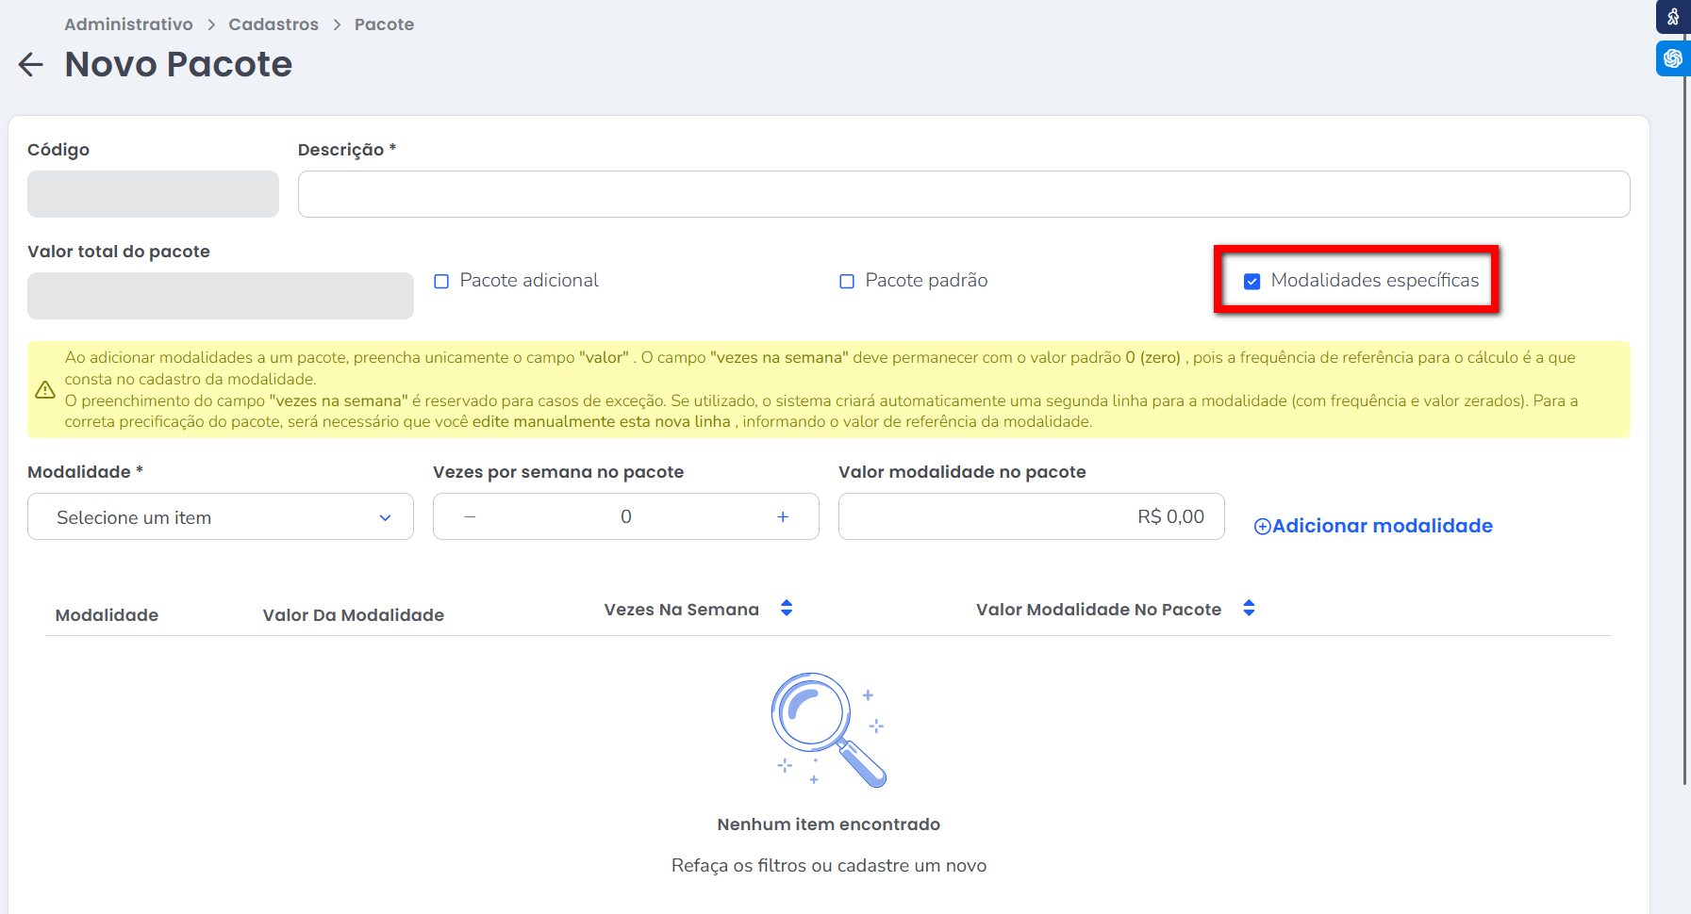The image size is (1691, 914).
Task: Uncheck the Modalidades específicas checkbox
Action: pos(1252,281)
